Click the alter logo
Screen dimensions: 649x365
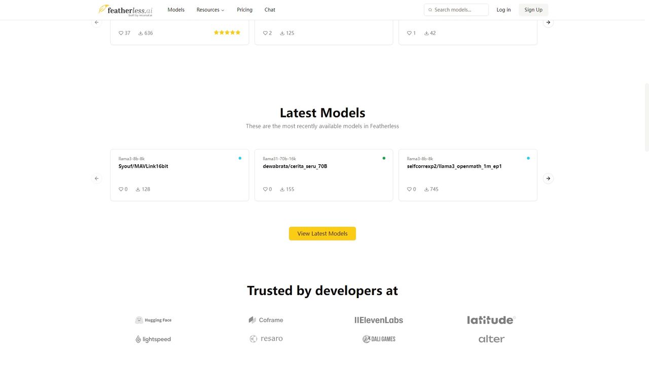pyautogui.click(x=491, y=339)
